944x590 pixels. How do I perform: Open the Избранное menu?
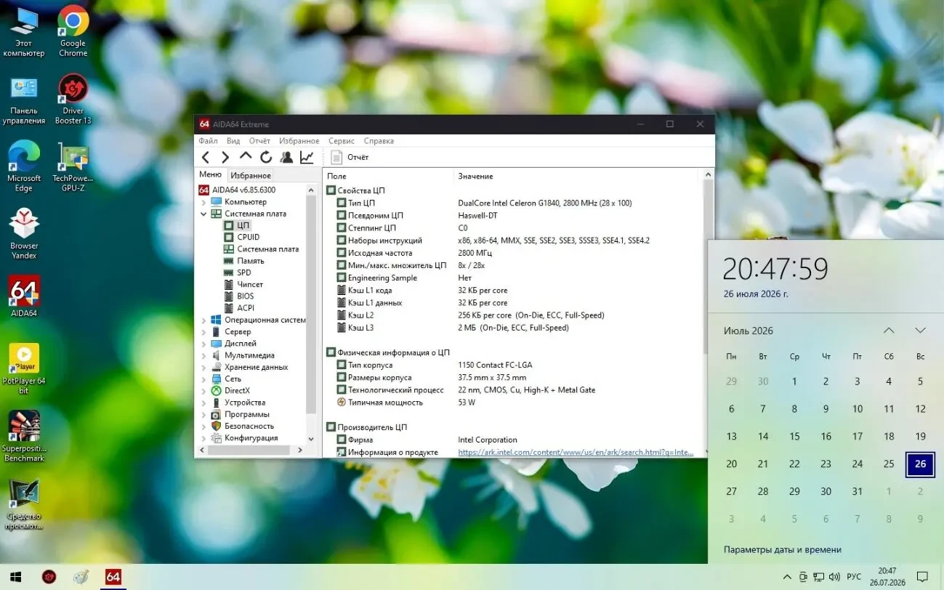coord(299,141)
